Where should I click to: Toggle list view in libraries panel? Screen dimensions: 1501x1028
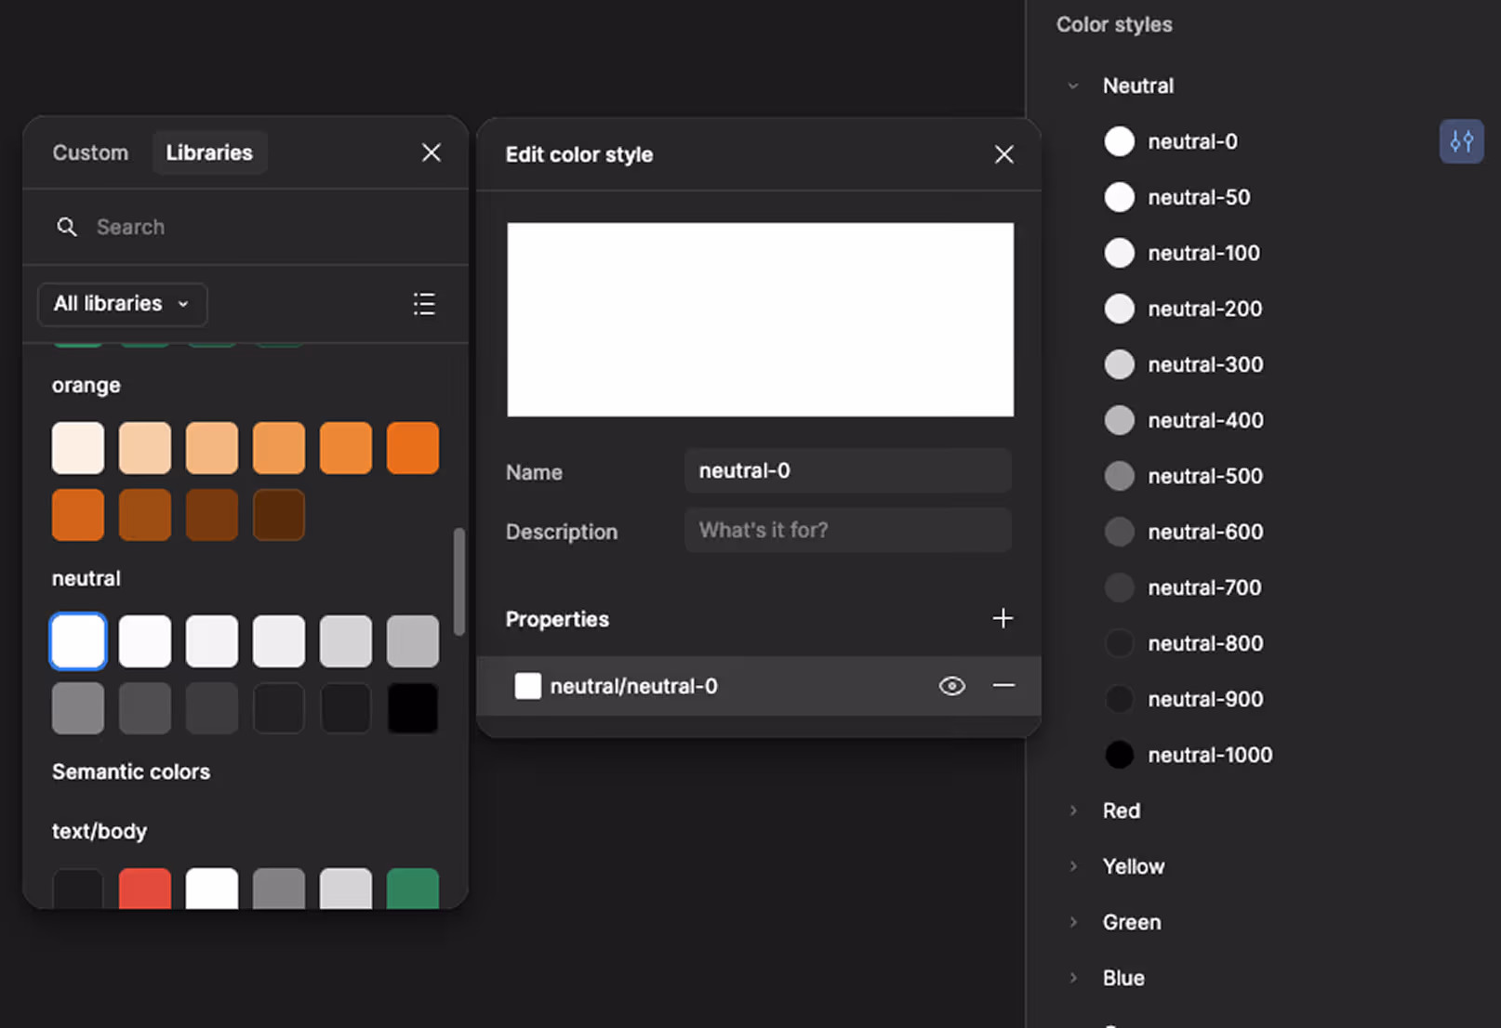424,304
